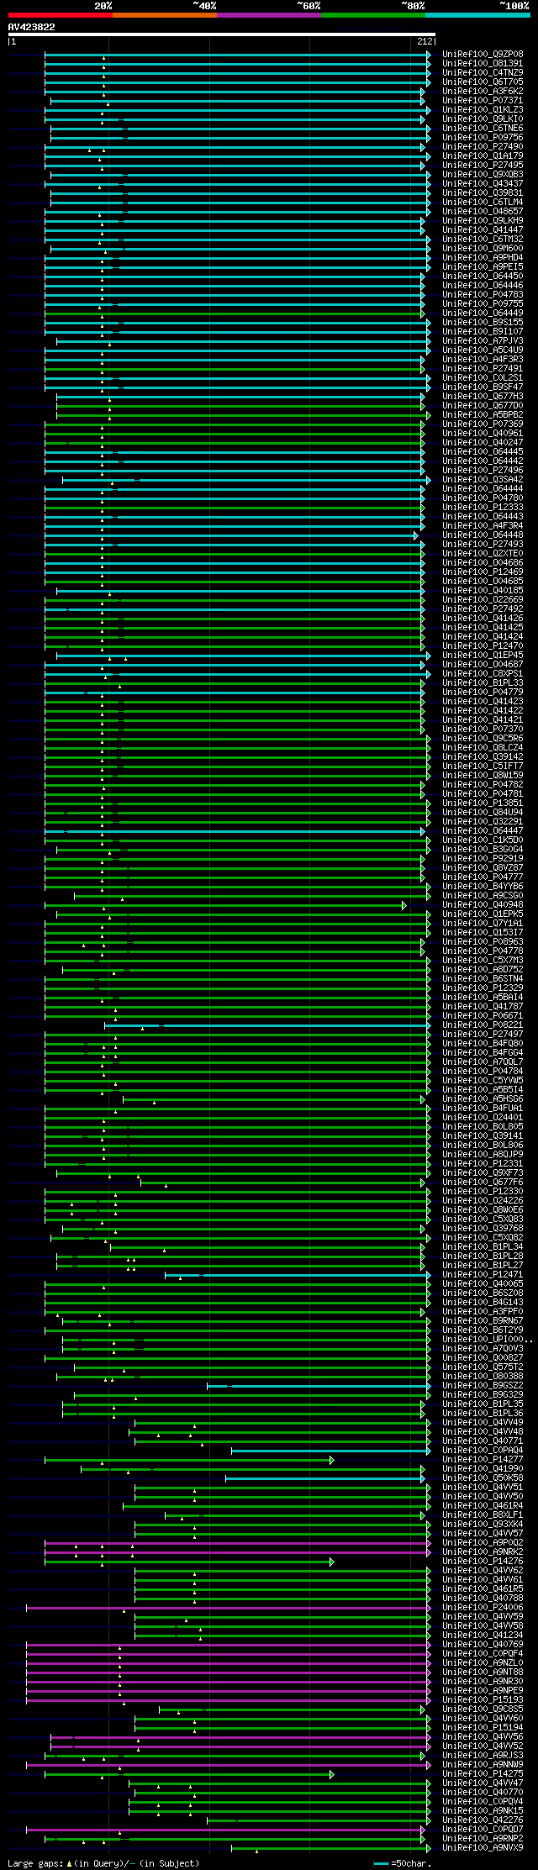Open hit UniRef100_Q1KLZ3
This screenshot has width=538, height=1870.
point(483,110)
